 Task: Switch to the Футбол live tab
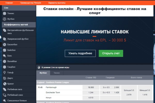click(43, 73)
